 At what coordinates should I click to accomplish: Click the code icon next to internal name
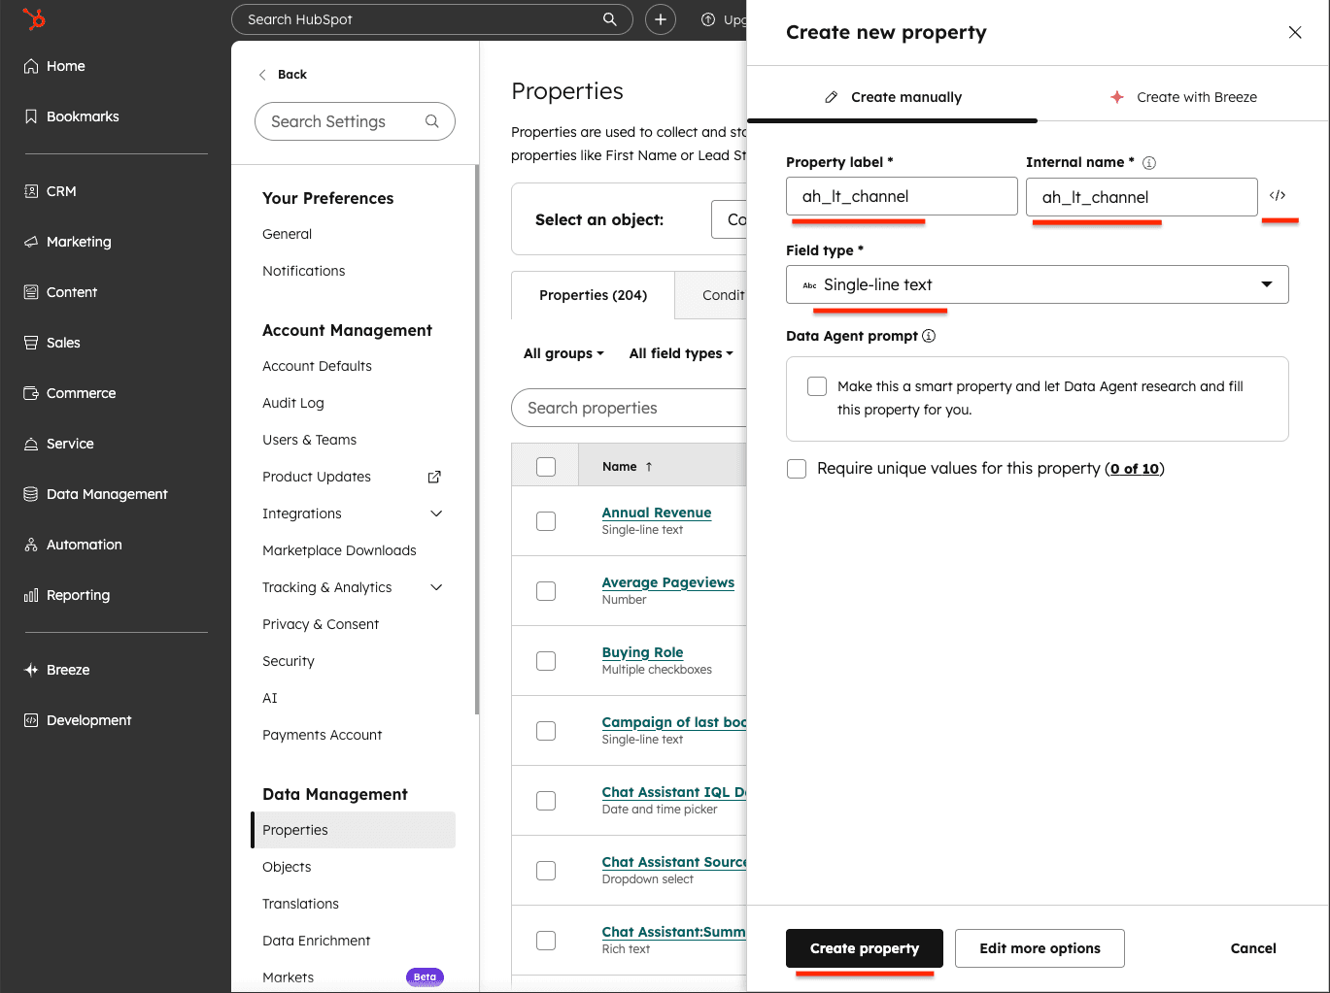pos(1279,195)
